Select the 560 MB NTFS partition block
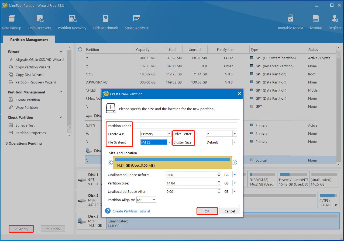344x241 pixels. tap(328, 200)
